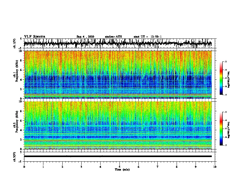Screen dimensions: 242x187
Task: Click the "Time (min)" axis label
Action: [122, 170]
